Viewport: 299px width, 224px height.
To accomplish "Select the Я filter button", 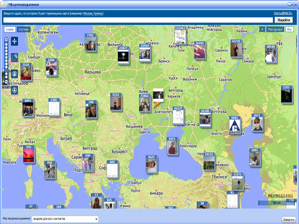I will tap(262, 29).
